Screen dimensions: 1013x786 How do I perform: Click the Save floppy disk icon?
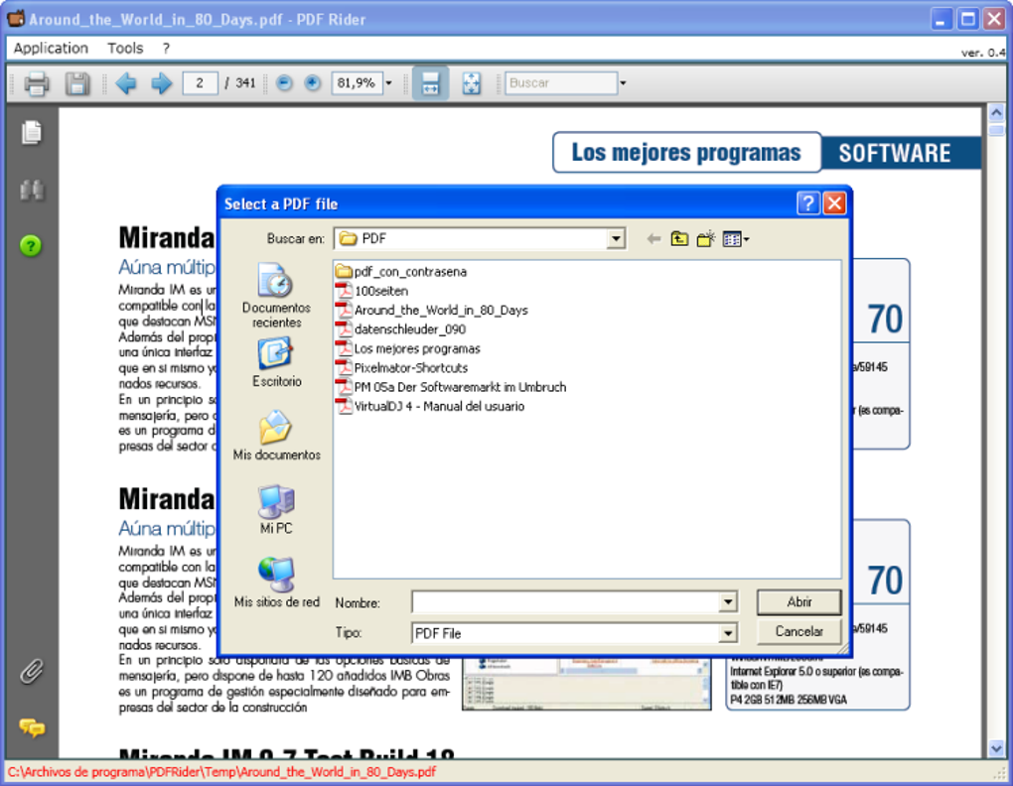point(77,83)
